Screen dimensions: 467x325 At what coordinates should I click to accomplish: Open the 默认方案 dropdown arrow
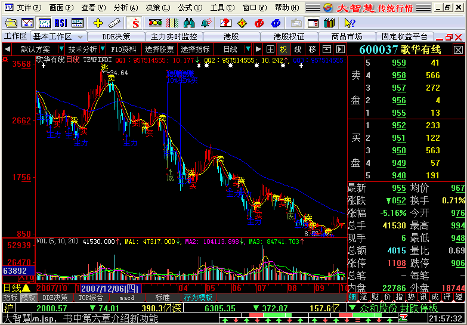tap(61, 49)
